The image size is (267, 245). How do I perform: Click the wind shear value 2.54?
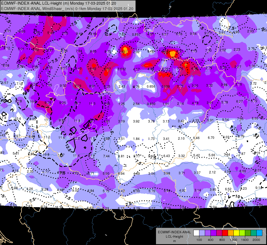pyautogui.click(x=136, y=104)
